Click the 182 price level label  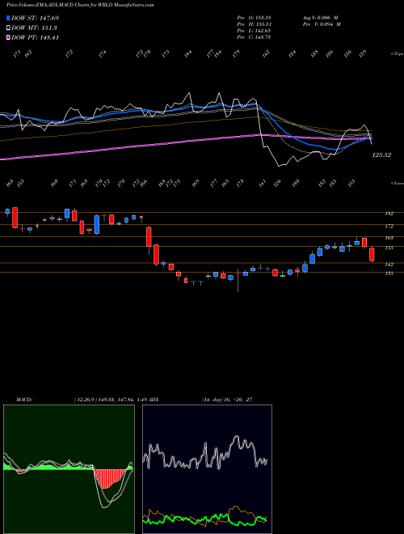389,214
